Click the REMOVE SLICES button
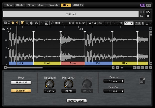This screenshot has width=155, height=108. tap(76, 101)
